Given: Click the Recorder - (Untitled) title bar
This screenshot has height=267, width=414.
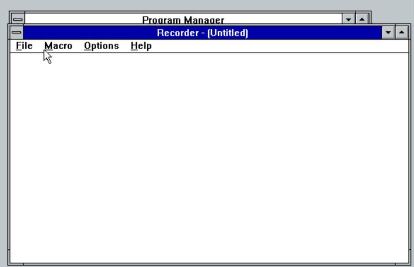Looking at the screenshot, I should (x=202, y=32).
